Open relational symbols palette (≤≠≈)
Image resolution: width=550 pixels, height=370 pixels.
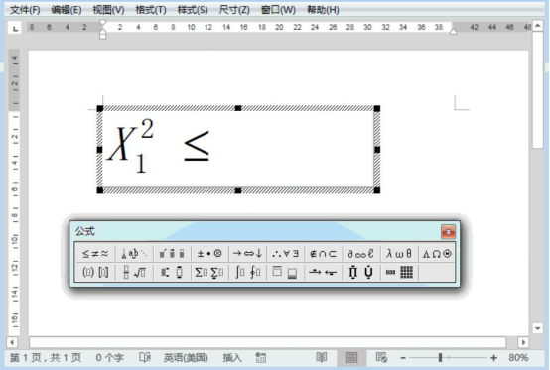(x=95, y=253)
